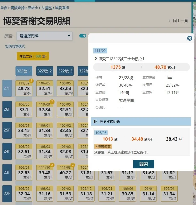
Task: Open the 106/05 32.51 card on 27F
Action: [x=45, y=88]
